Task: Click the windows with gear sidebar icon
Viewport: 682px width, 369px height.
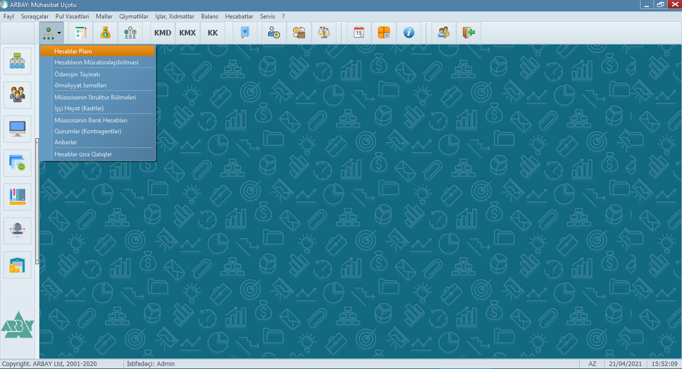Action: click(x=17, y=163)
